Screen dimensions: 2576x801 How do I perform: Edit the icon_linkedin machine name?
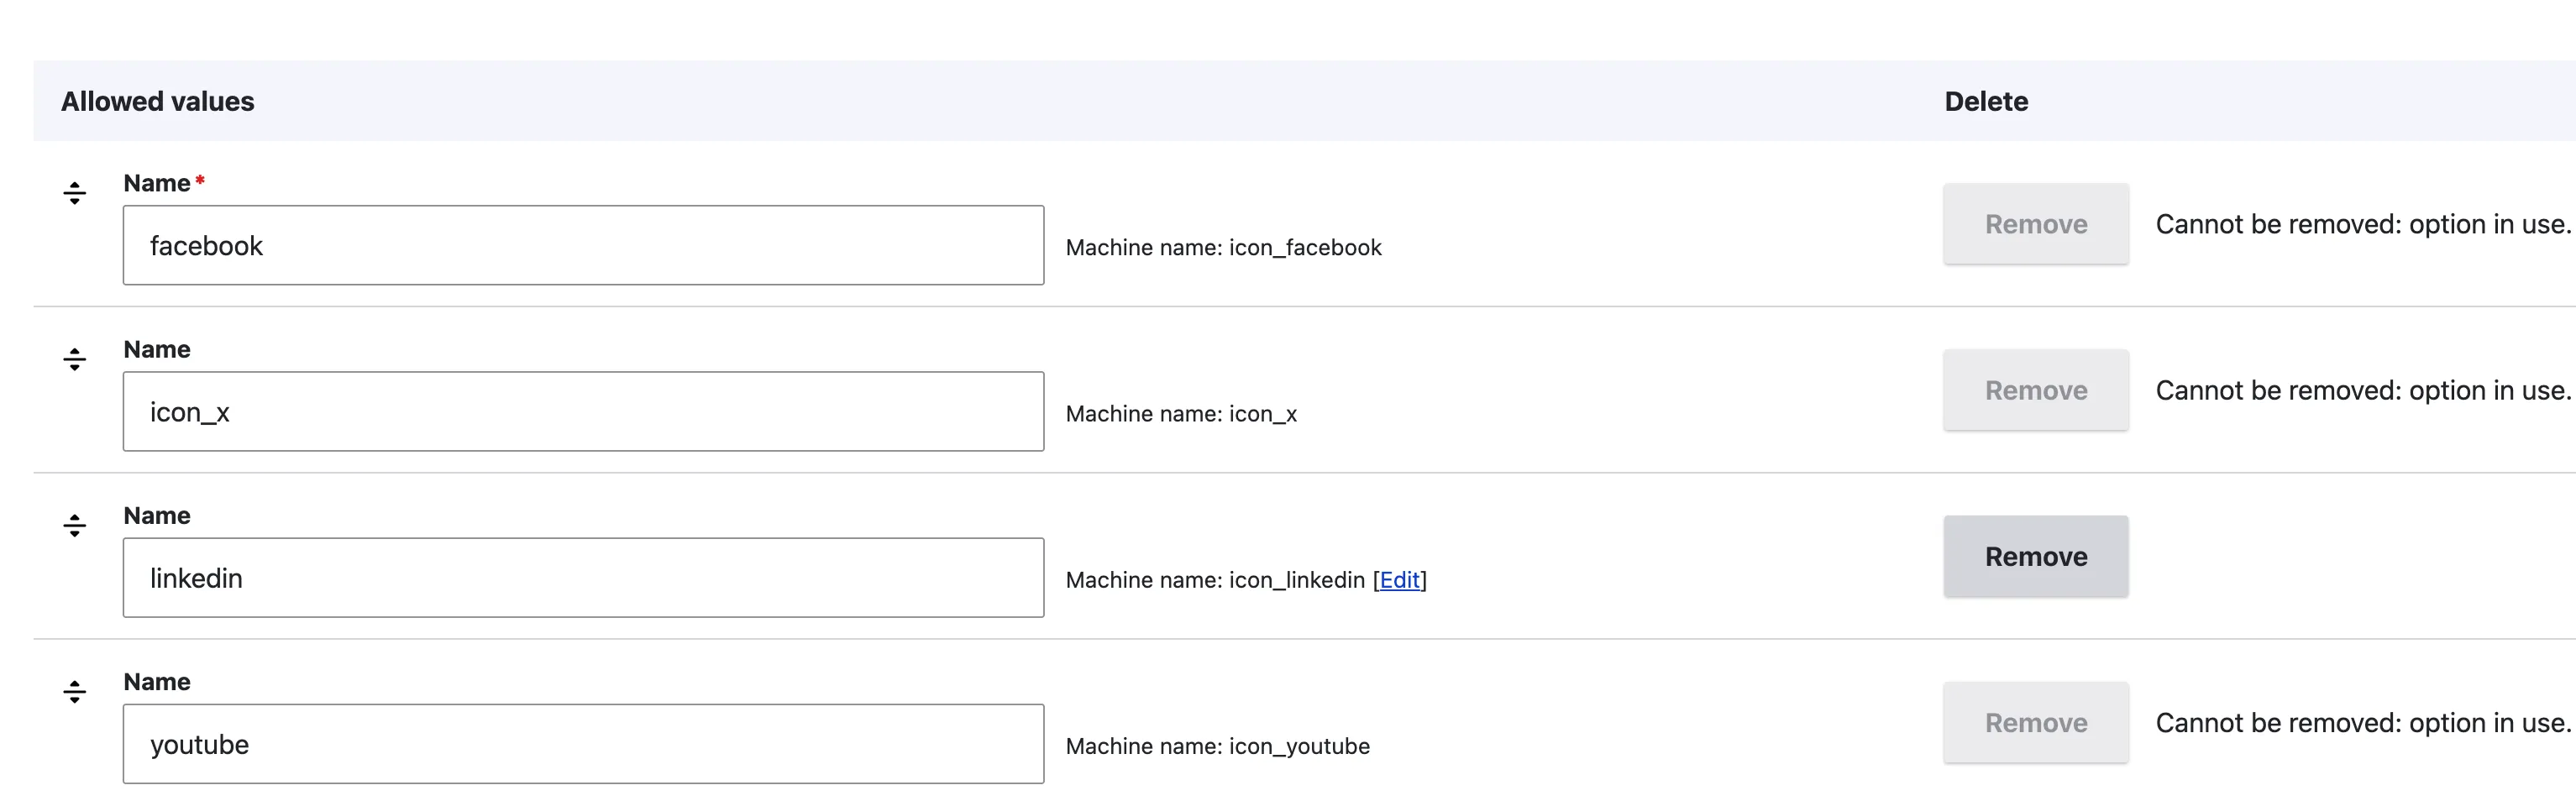pyautogui.click(x=1399, y=580)
